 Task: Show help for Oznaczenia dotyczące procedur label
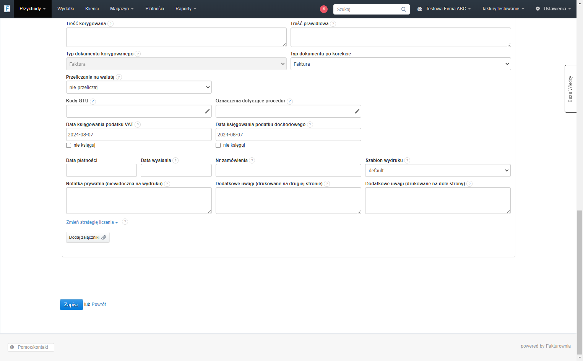(290, 101)
